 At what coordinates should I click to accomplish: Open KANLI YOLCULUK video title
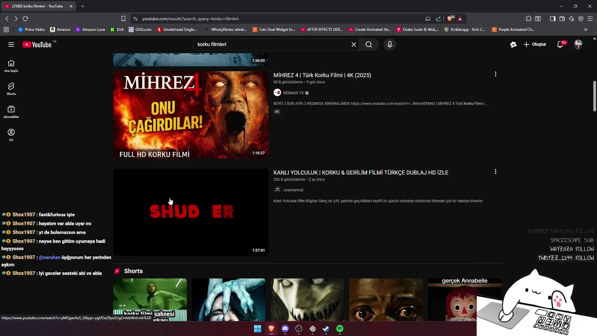(361, 173)
